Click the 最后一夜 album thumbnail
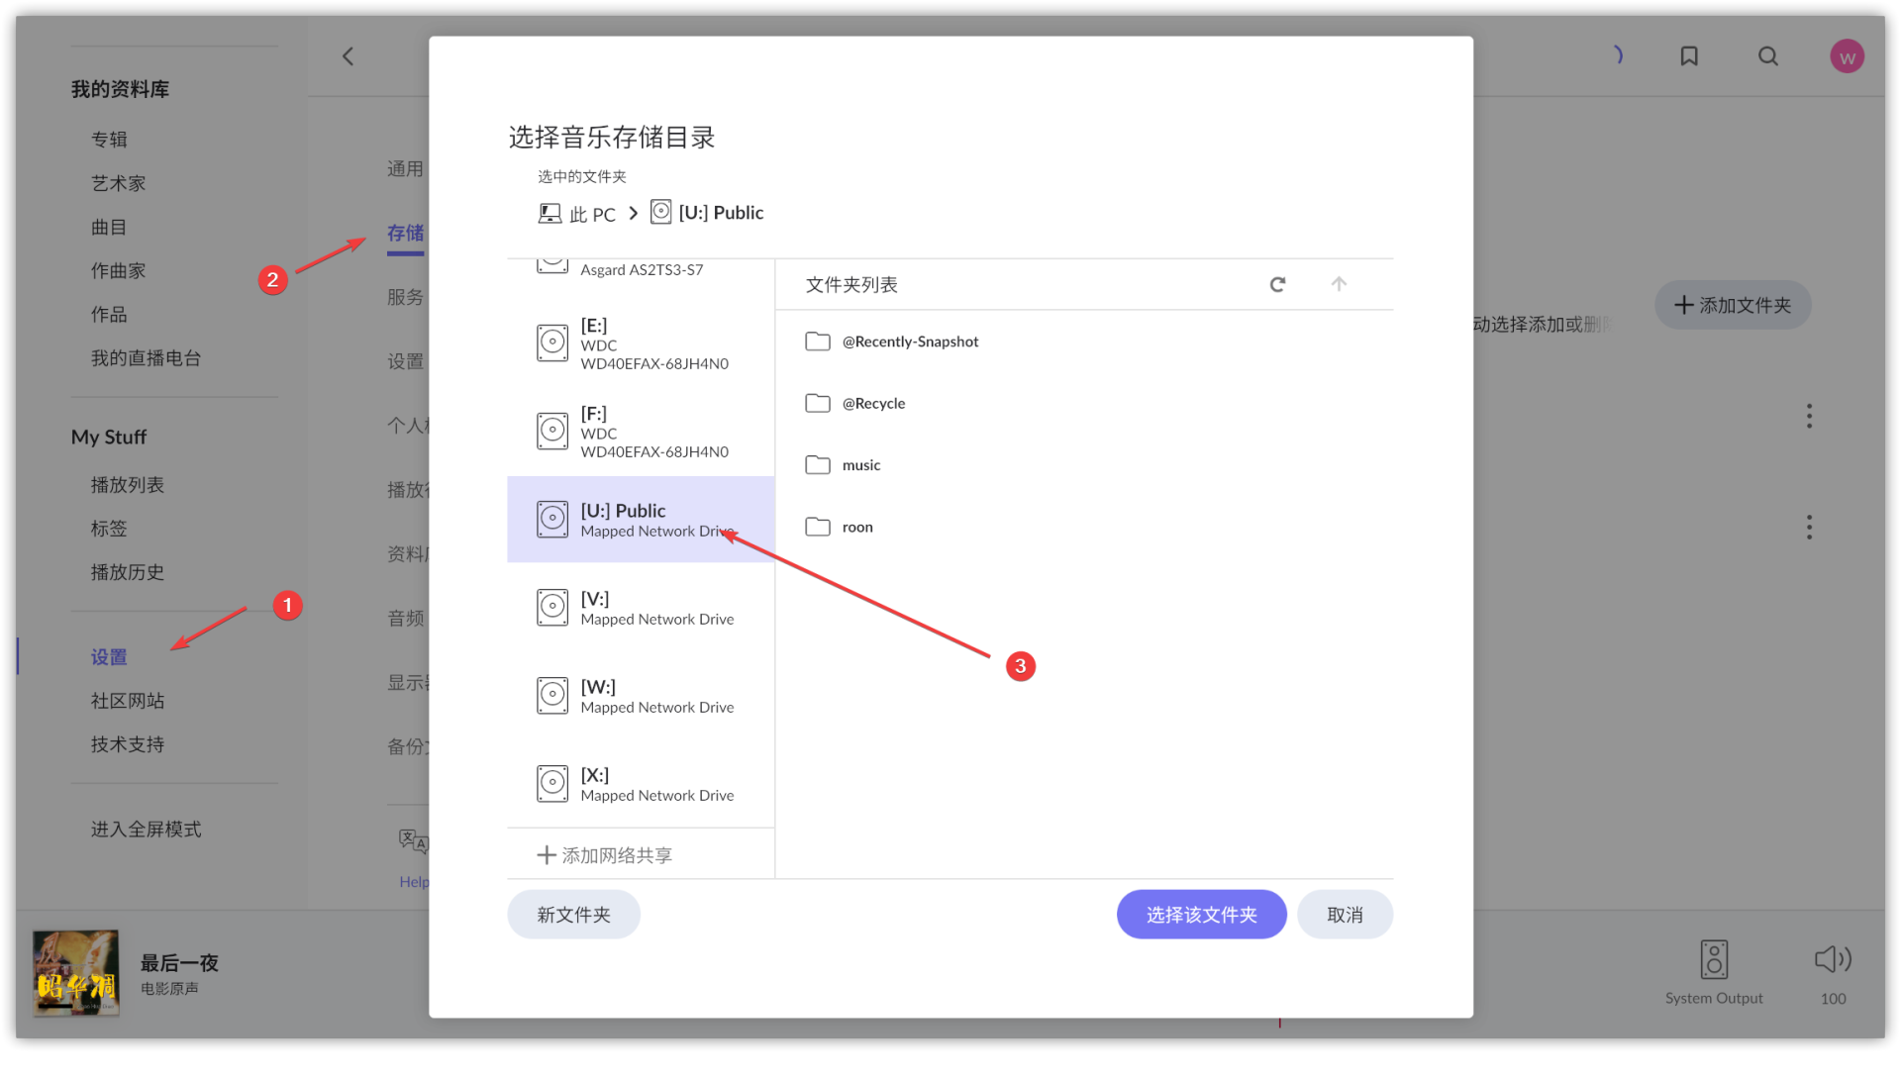 coord(76,973)
